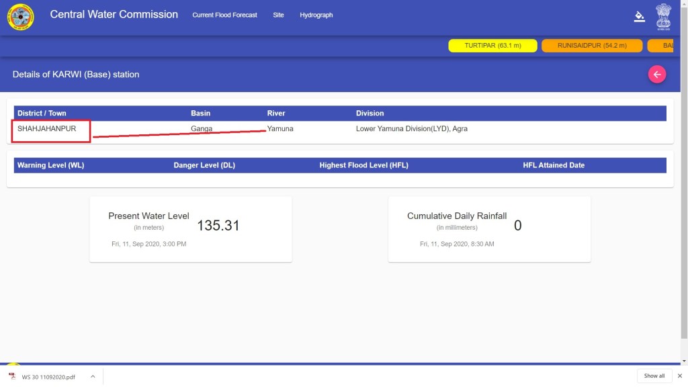Click the Highest Flood Level (HFL) column header
This screenshot has height=387, width=688.
pyautogui.click(x=363, y=165)
